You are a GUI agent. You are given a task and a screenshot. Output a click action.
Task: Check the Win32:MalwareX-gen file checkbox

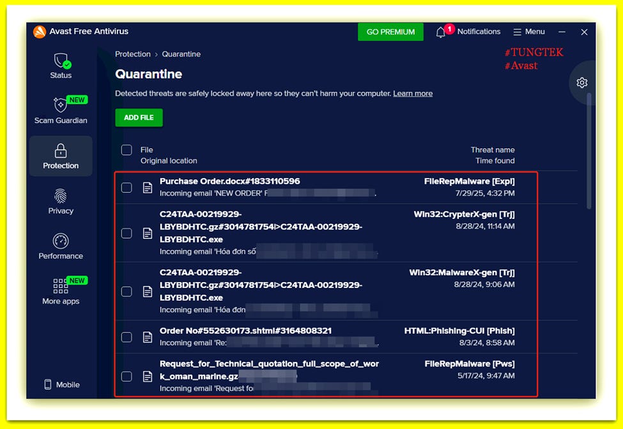(x=127, y=291)
